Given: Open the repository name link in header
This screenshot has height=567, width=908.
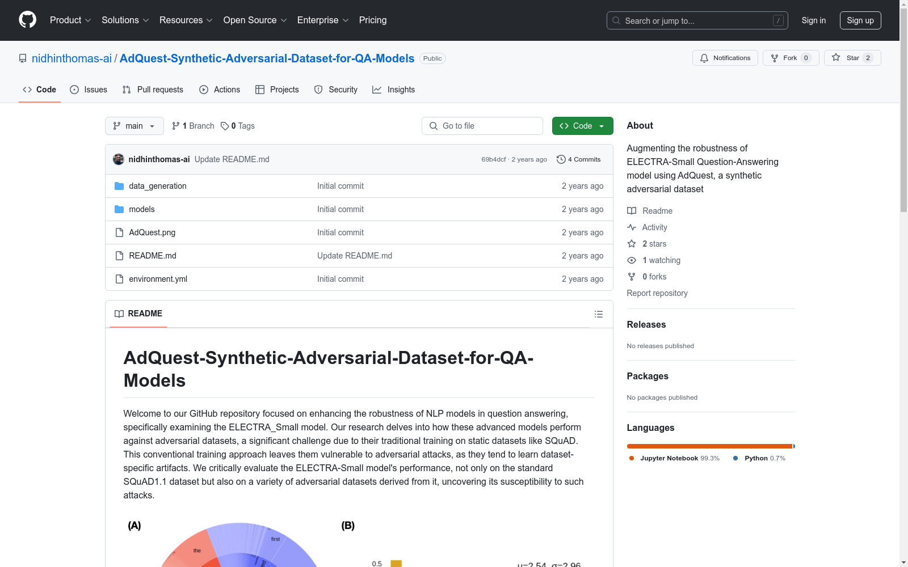Looking at the screenshot, I should click(267, 58).
